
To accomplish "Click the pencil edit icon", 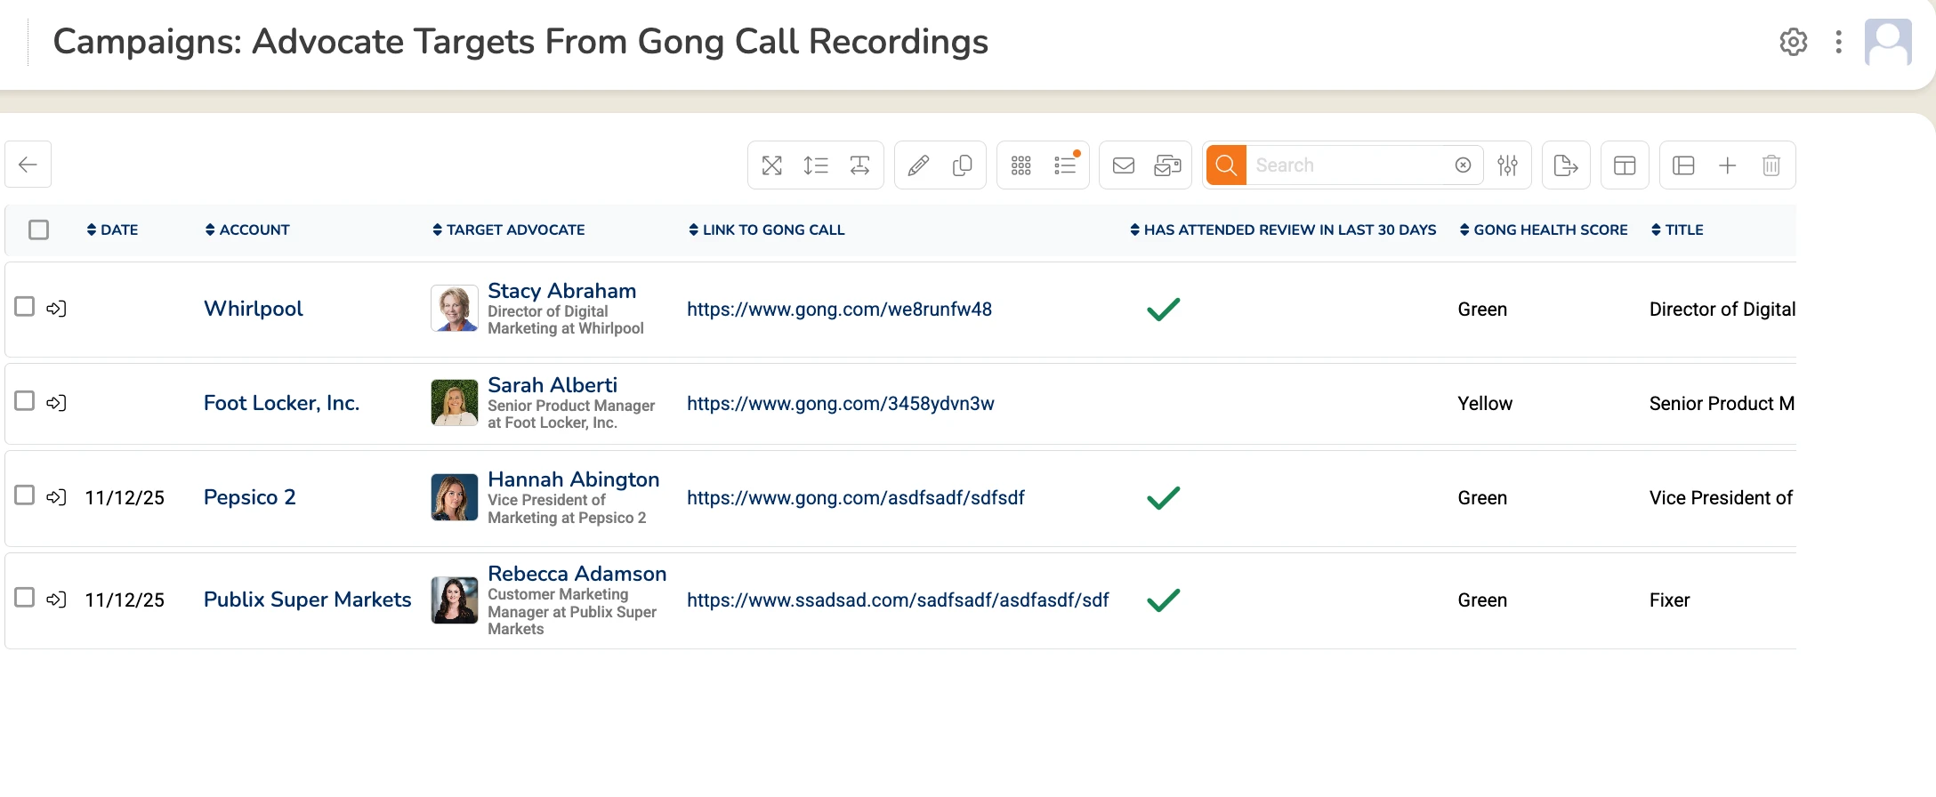I will pos(918,165).
